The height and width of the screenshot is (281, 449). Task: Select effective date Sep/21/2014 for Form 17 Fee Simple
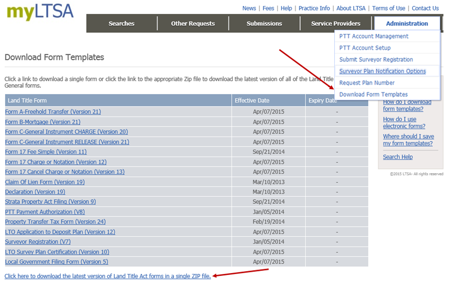click(x=268, y=152)
